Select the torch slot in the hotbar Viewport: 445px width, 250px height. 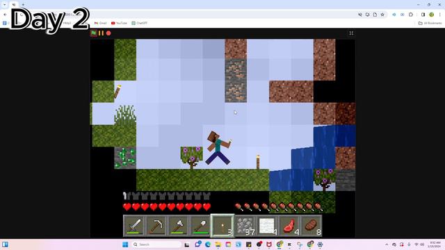click(x=222, y=226)
